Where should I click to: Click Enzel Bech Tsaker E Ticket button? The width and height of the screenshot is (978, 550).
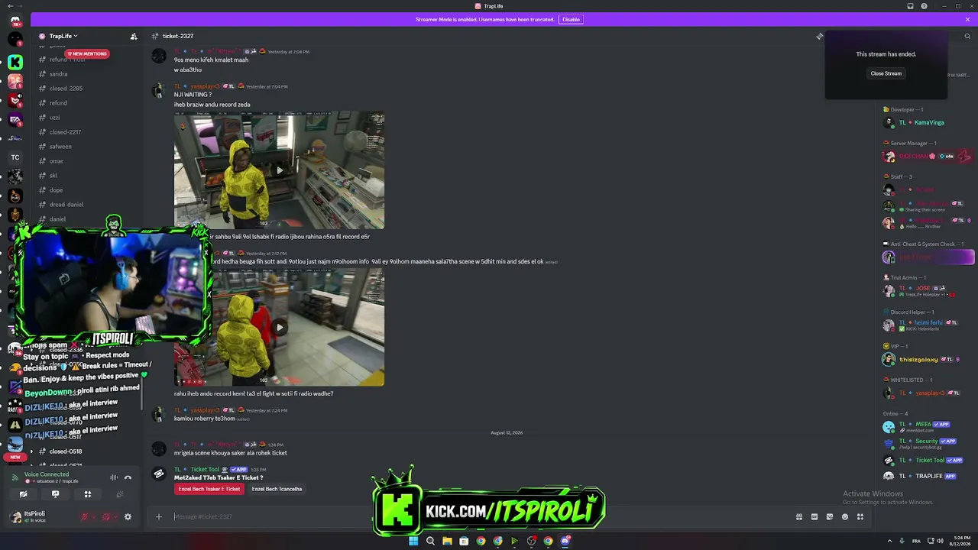(x=209, y=489)
